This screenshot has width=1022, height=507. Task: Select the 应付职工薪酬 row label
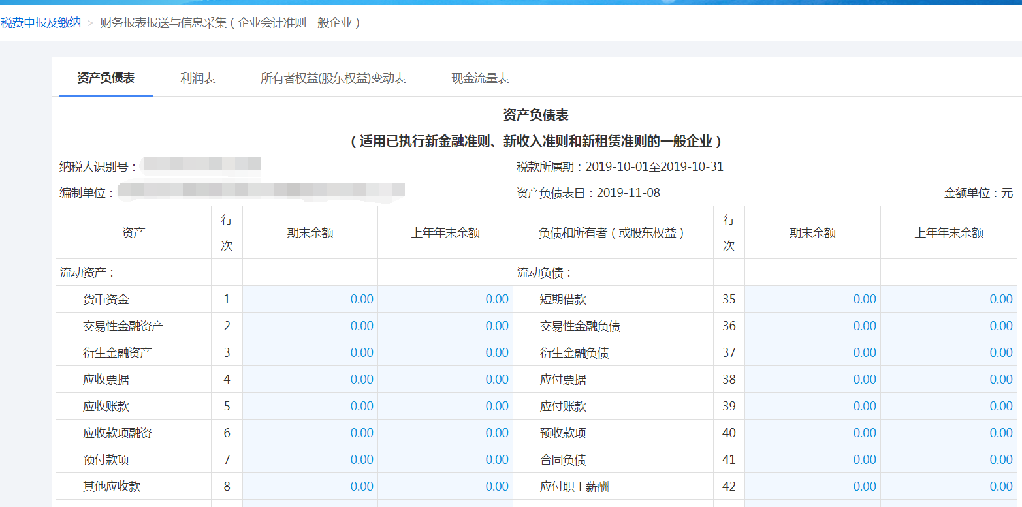pos(575,487)
